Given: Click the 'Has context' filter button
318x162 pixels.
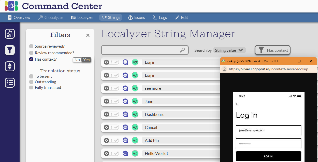Looking at the screenshot, I should coord(272,50).
